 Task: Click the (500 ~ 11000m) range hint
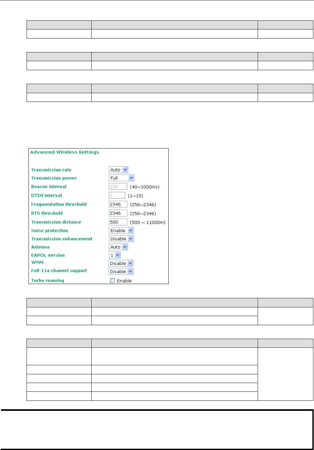148,222
